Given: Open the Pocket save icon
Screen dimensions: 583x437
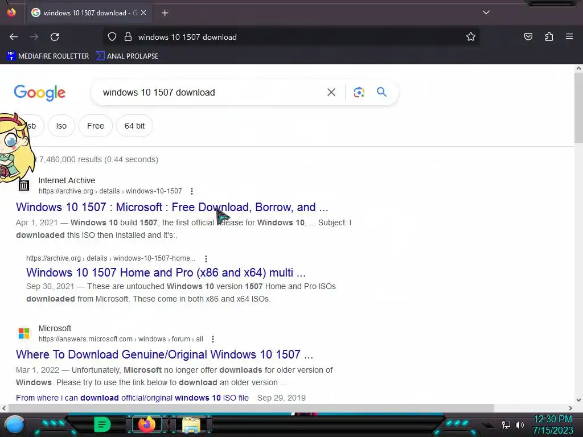Looking at the screenshot, I should click(x=528, y=36).
